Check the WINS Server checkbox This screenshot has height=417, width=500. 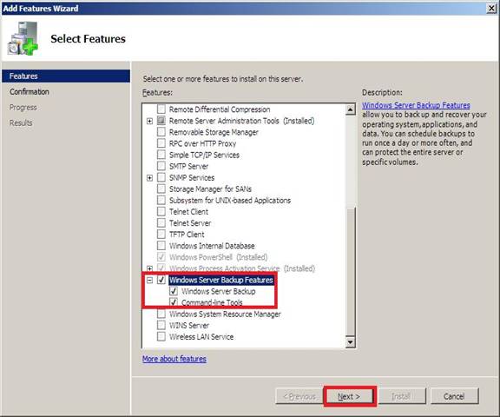(161, 326)
